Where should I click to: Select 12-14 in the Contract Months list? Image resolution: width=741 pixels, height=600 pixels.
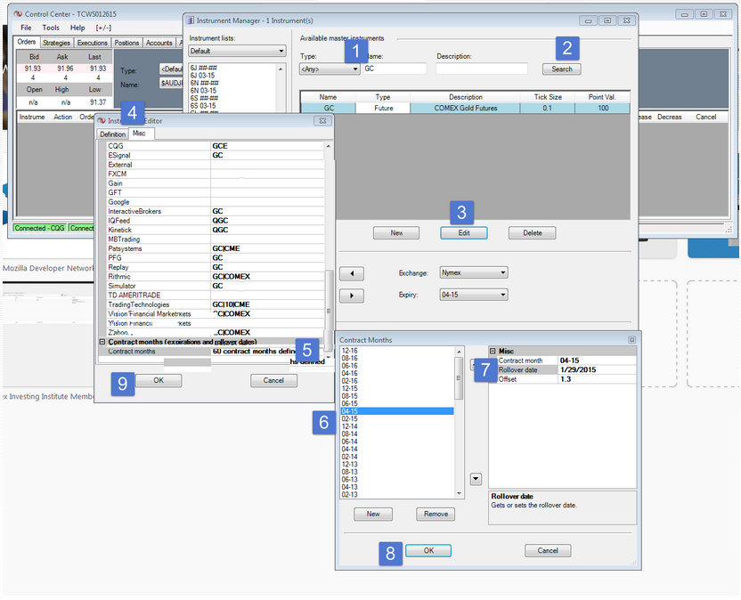point(397,426)
